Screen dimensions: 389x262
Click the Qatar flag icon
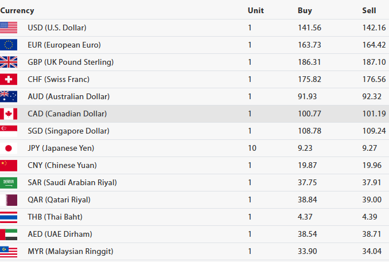coord(9,200)
